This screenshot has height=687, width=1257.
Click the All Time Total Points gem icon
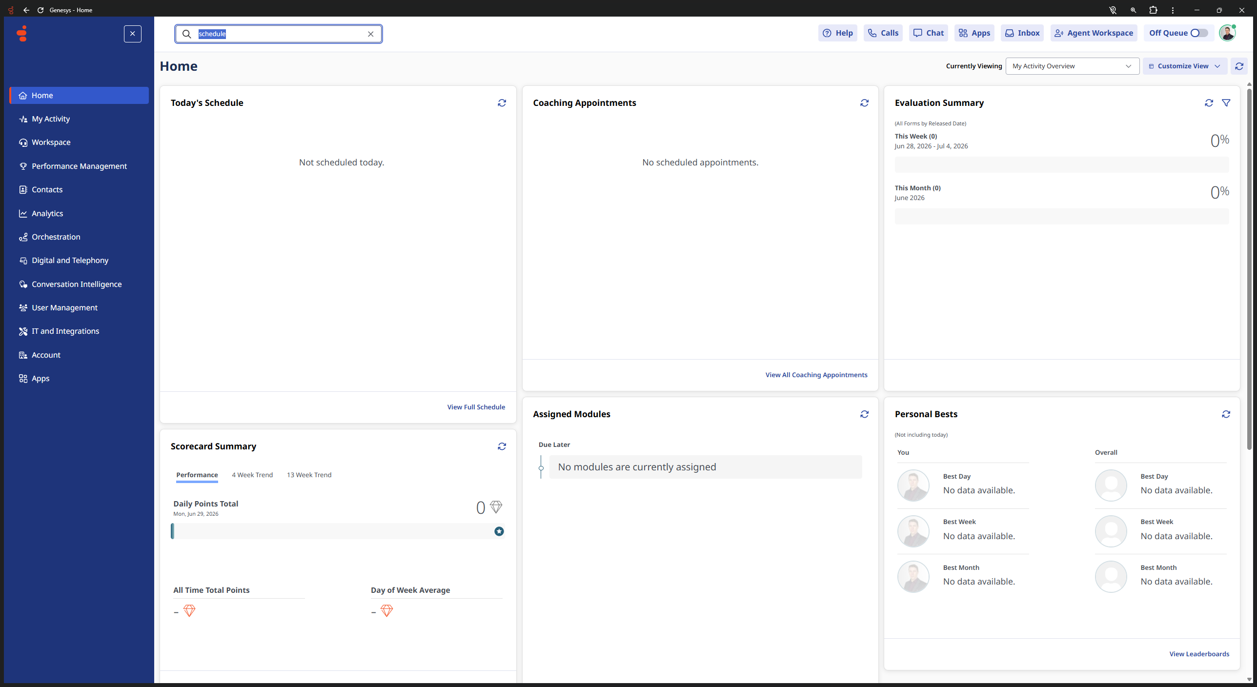[189, 611]
